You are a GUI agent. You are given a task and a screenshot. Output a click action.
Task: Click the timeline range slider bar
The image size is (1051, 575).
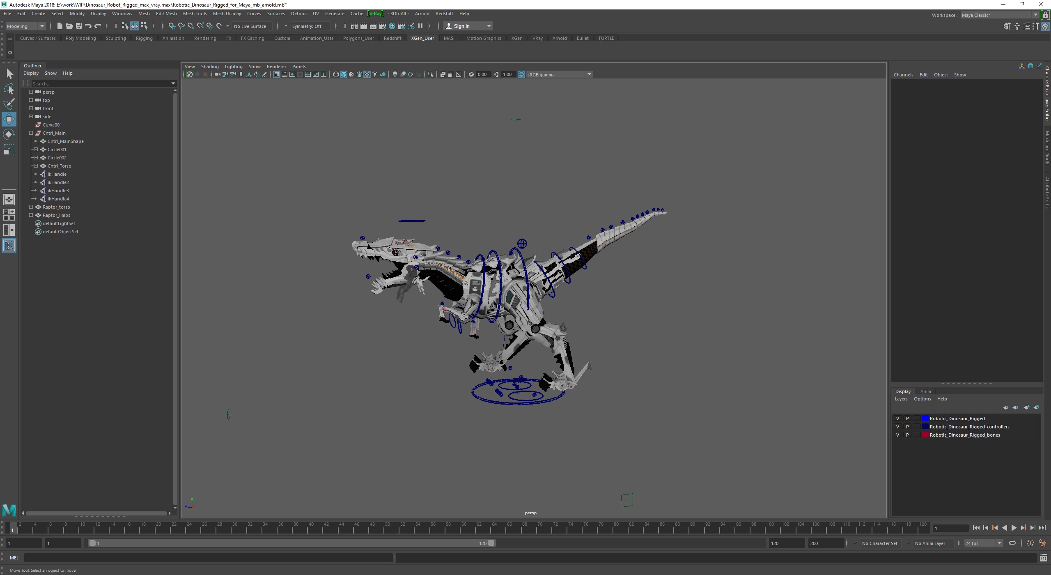(292, 543)
